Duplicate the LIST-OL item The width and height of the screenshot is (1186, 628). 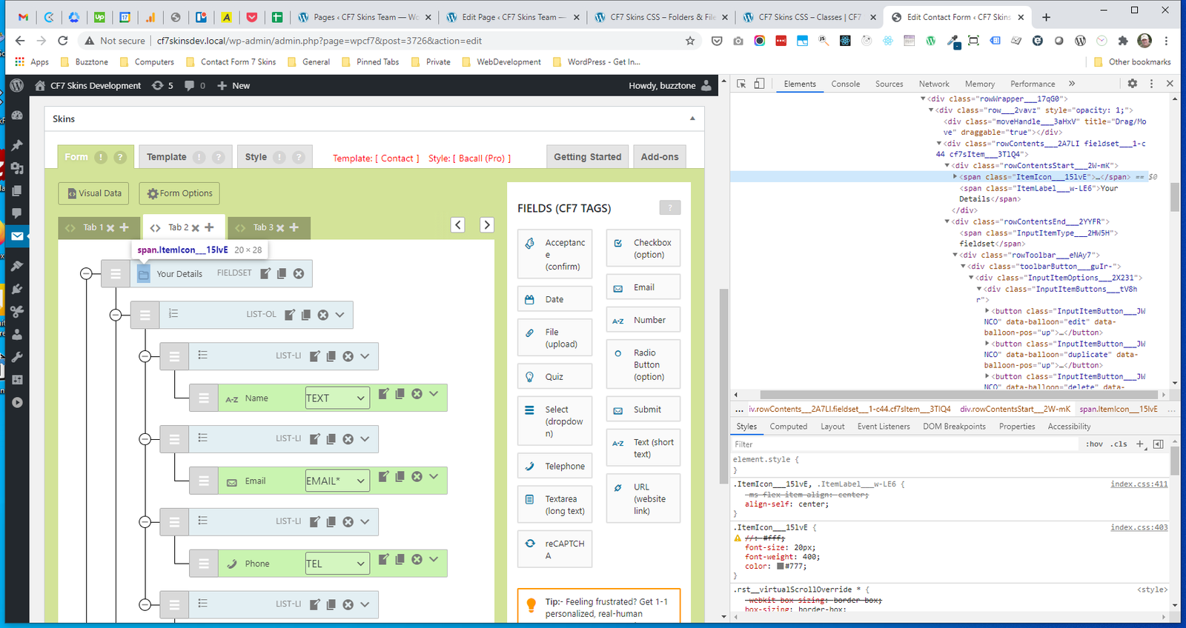tap(306, 315)
